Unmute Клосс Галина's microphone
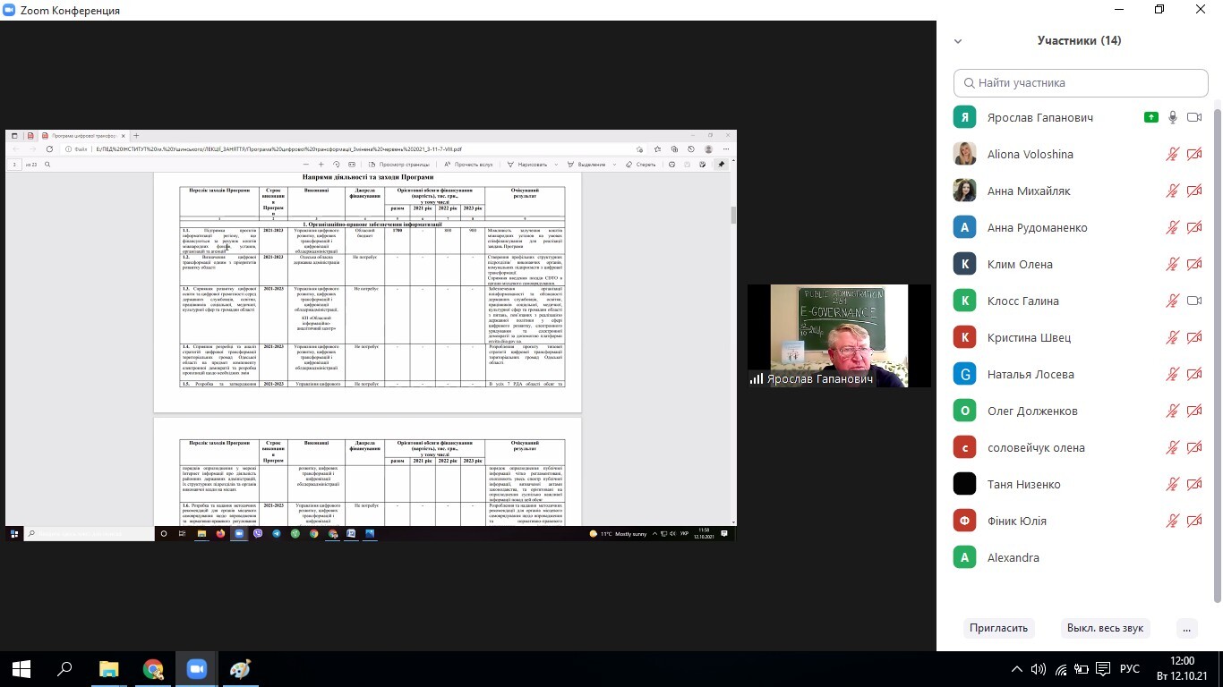 coord(1173,301)
